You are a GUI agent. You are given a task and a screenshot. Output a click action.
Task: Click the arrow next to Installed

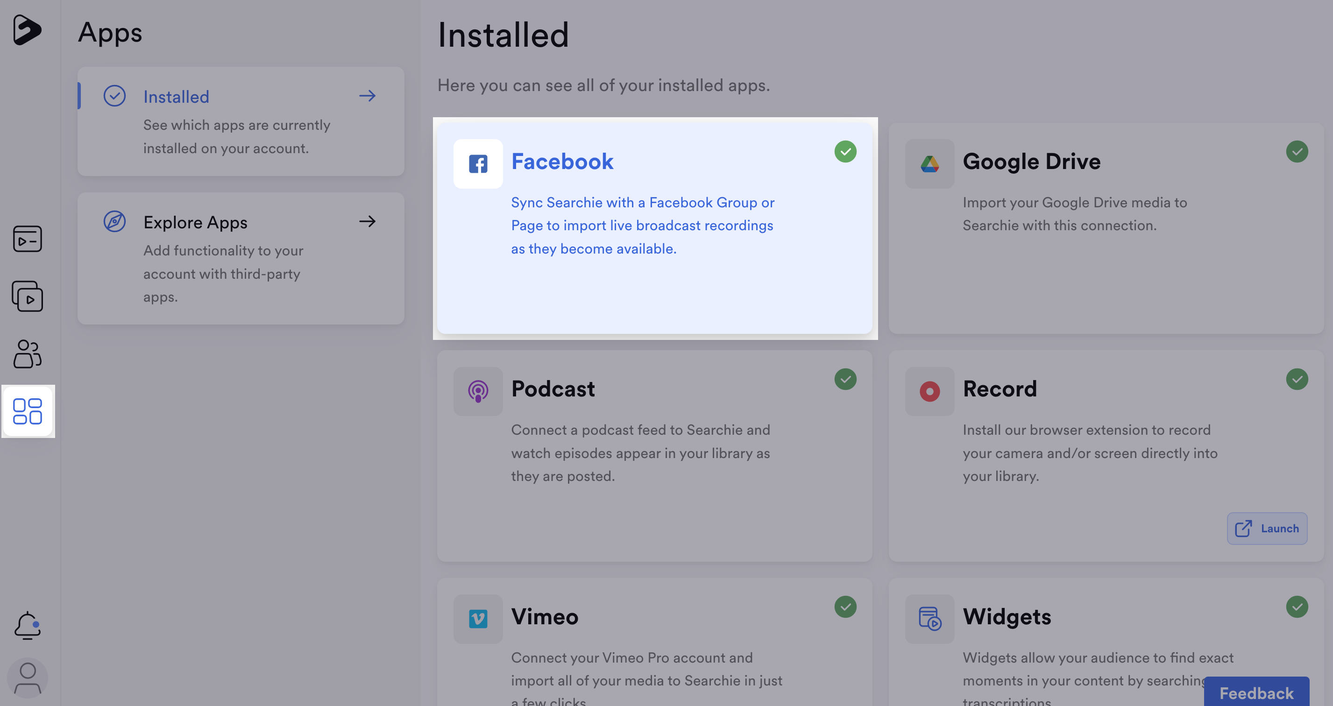pyautogui.click(x=368, y=96)
